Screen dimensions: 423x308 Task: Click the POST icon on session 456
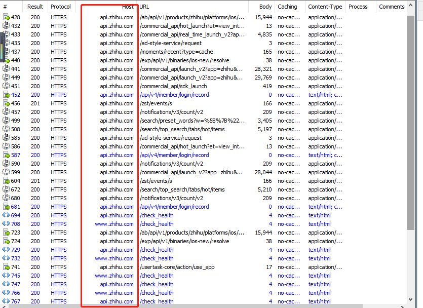[x=6, y=103]
